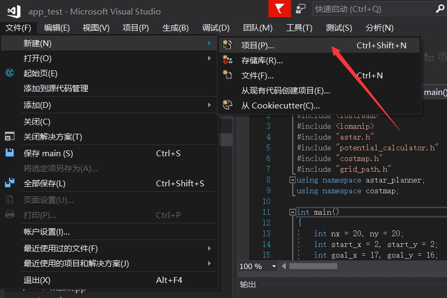Choose 项目(P)... Ctrl+Shift+N in submenu

tap(320, 45)
